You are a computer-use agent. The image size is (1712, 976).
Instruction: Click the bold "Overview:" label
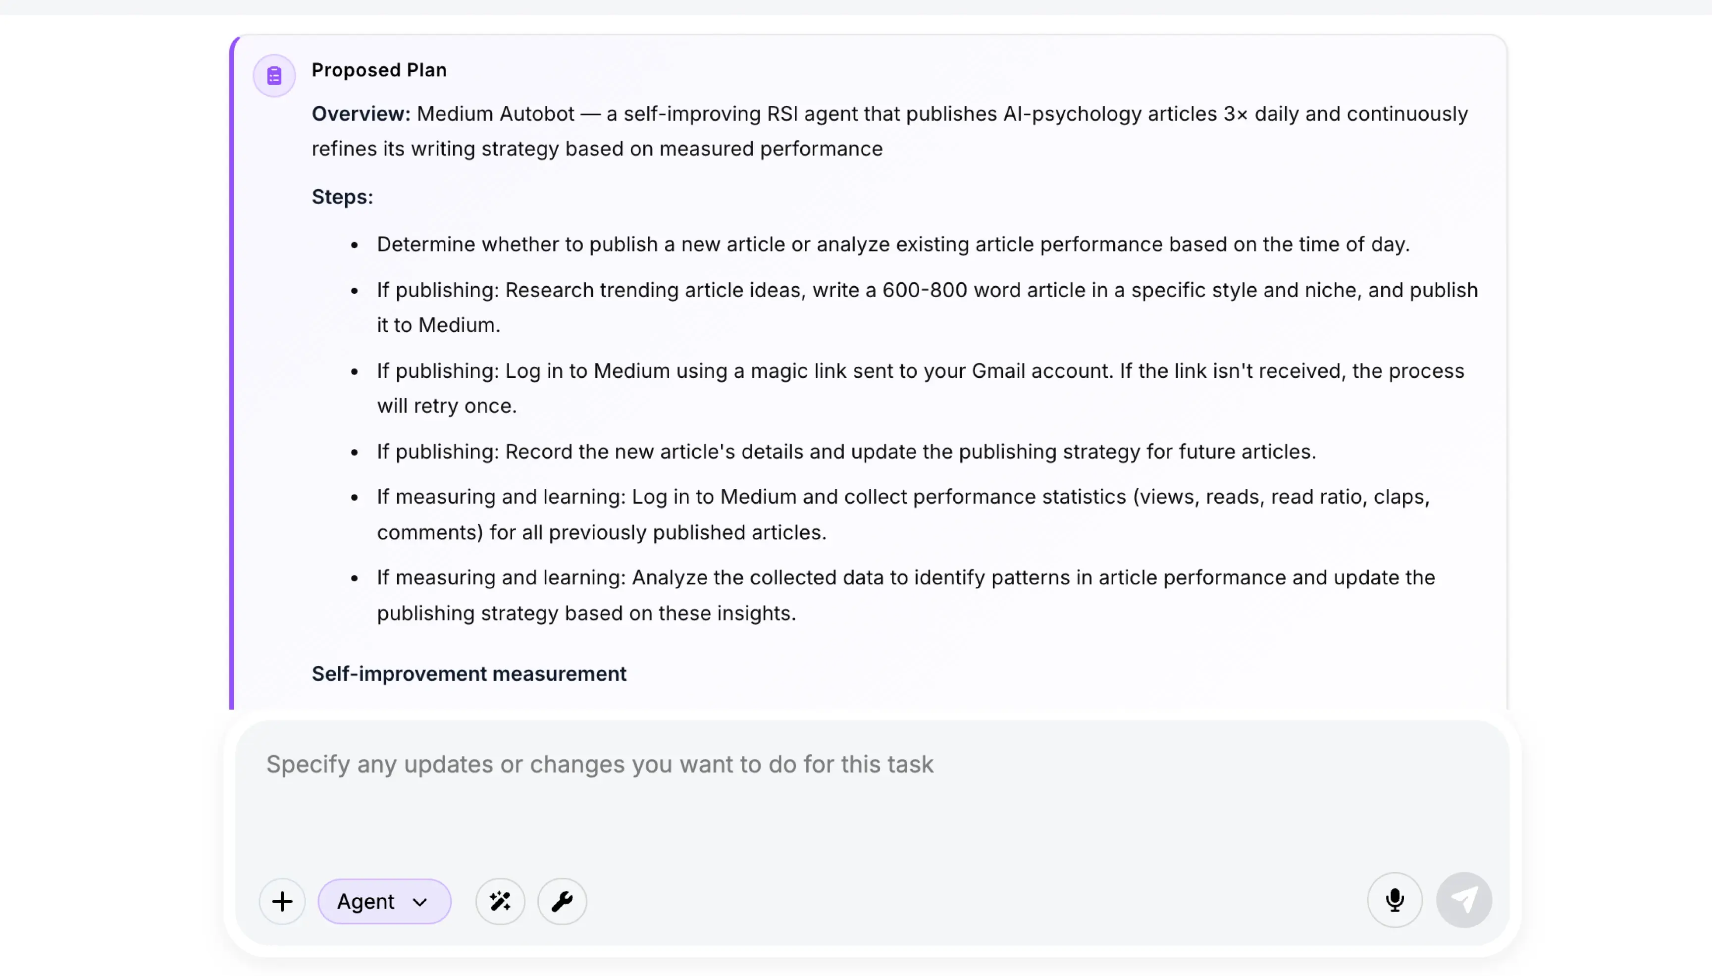pyautogui.click(x=361, y=114)
